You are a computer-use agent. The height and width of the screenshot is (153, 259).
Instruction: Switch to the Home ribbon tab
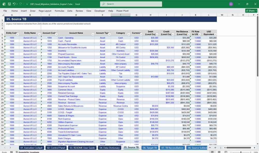[15, 11]
